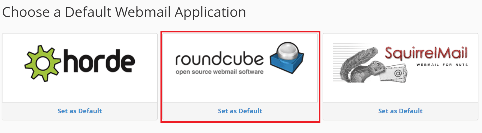The height and width of the screenshot is (133, 482).
Task: Click the black horde wordmark text
Action: click(x=99, y=61)
